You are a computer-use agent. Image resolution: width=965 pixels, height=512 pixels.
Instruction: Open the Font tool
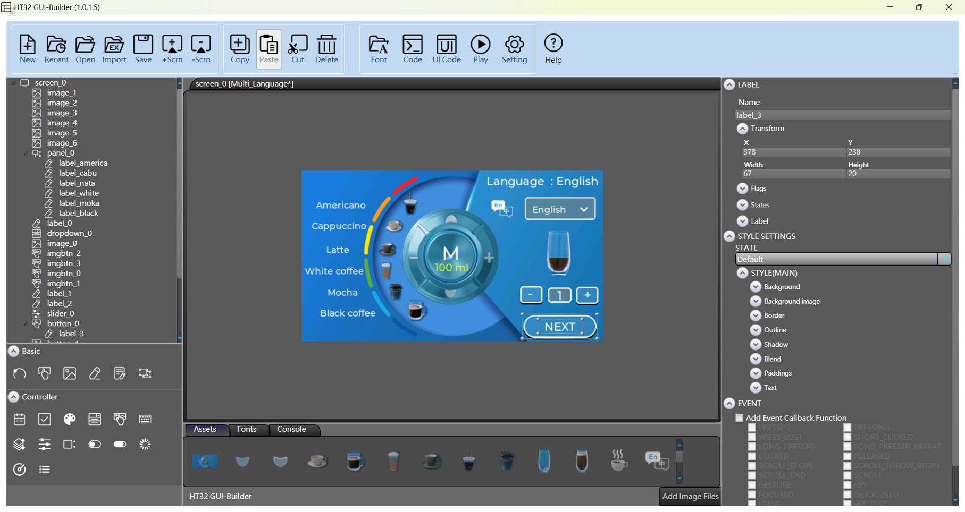[x=379, y=49]
